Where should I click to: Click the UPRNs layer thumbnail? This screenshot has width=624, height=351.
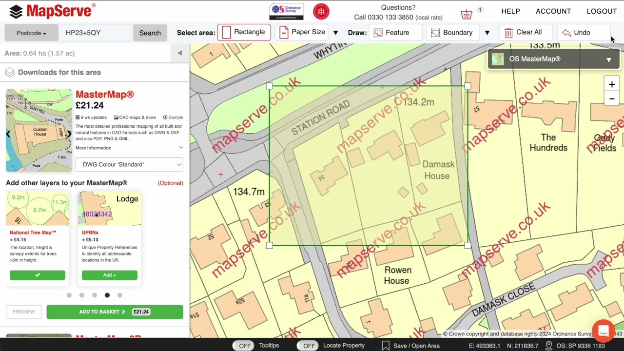(x=110, y=209)
